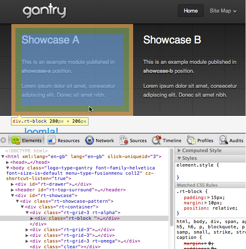
Task: Close the developer tools panel
Action: coord(4,141)
